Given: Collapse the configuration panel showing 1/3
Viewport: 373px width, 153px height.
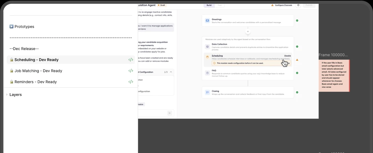Looking at the screenshot, I should coord(171,72).
